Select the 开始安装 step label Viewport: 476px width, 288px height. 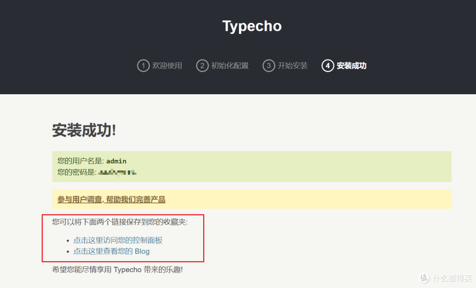[293, 65]
